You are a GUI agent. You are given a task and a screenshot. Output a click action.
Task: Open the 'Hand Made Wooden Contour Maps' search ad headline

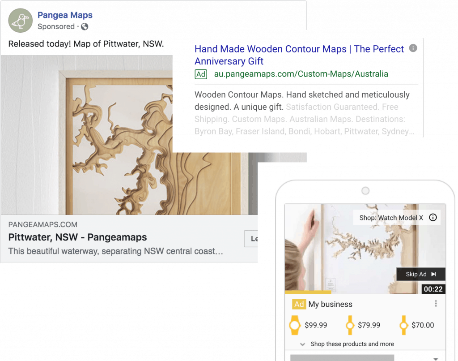coord(299,55)
